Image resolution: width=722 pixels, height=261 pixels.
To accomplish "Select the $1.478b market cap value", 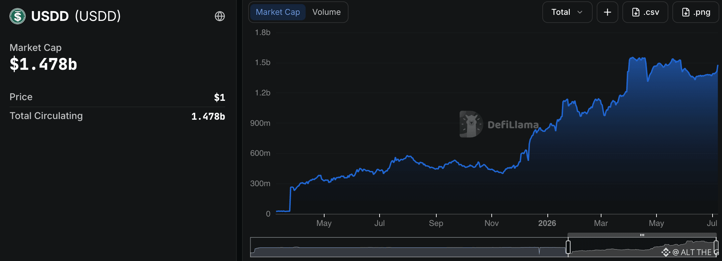I will coord(43,64).
